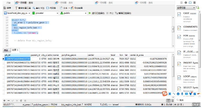Click Export Result (导出结果)

(77, 8)
